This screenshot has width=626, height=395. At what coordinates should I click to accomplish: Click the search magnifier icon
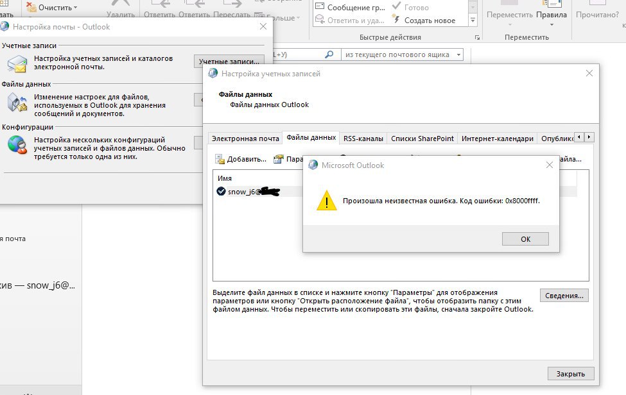pyautogui.click(x=329, y=55)
